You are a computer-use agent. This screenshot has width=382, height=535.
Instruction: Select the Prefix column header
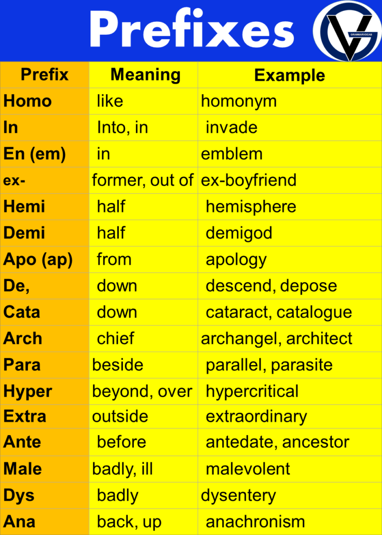click(45, 75)
